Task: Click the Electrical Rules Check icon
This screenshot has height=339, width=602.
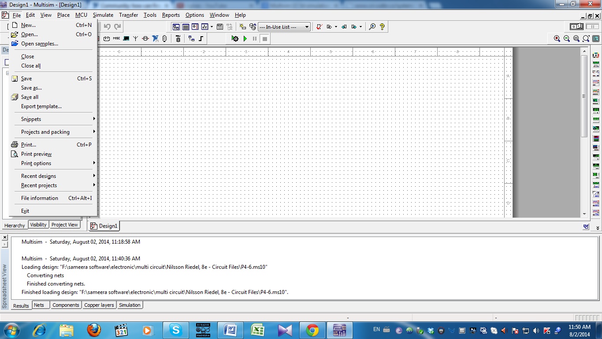Action: 320,26
